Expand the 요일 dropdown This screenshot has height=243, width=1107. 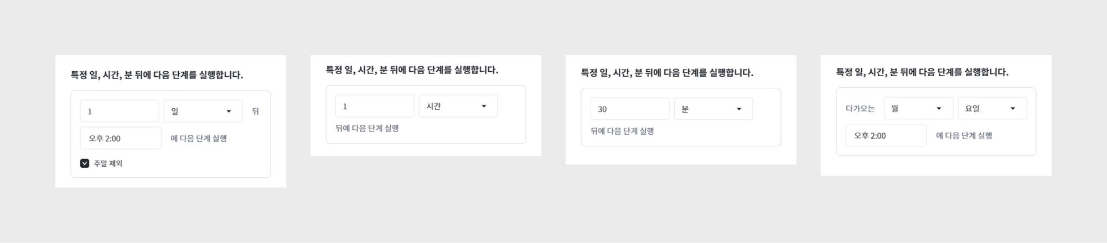[992, 109]
